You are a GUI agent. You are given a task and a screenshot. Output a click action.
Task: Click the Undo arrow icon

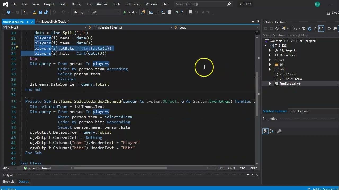tap(54, 12)
